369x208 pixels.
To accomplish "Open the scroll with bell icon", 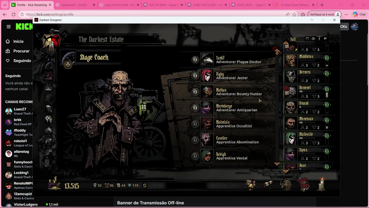I will click(251, 185).
